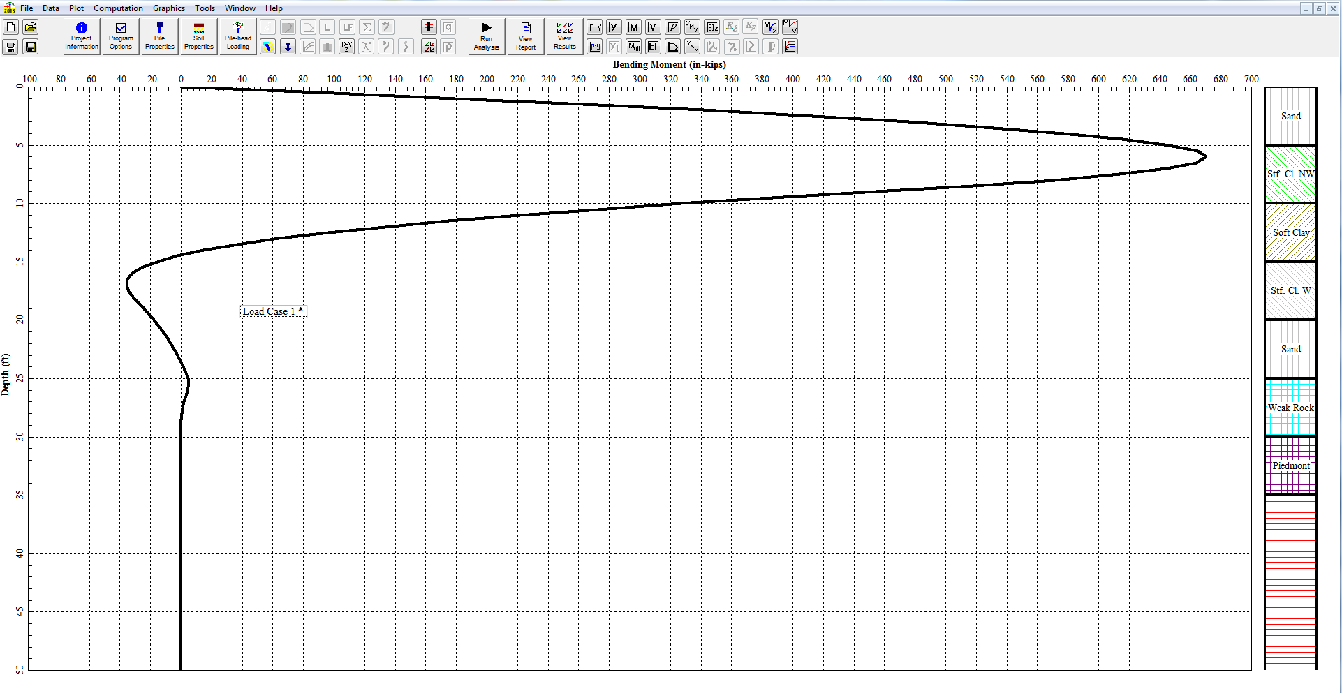
Task: Click the open file folder icon
Action: tap(30, 27)
